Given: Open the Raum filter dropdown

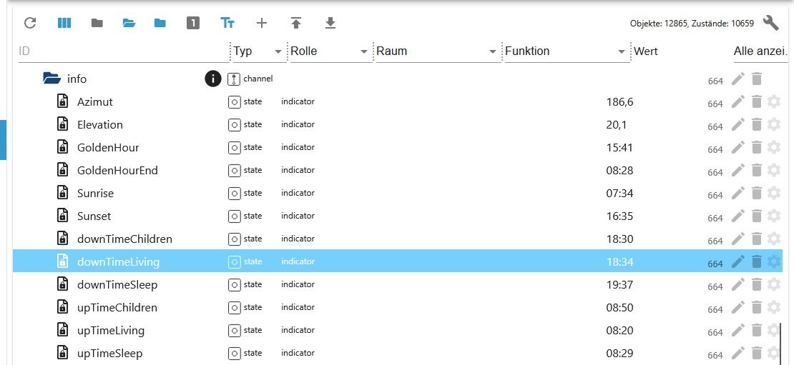Looking at the screenshot, I should [x=492, y=51].
